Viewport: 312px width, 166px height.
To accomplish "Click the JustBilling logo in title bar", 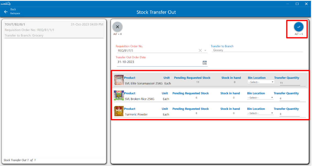I will [6, 4].
